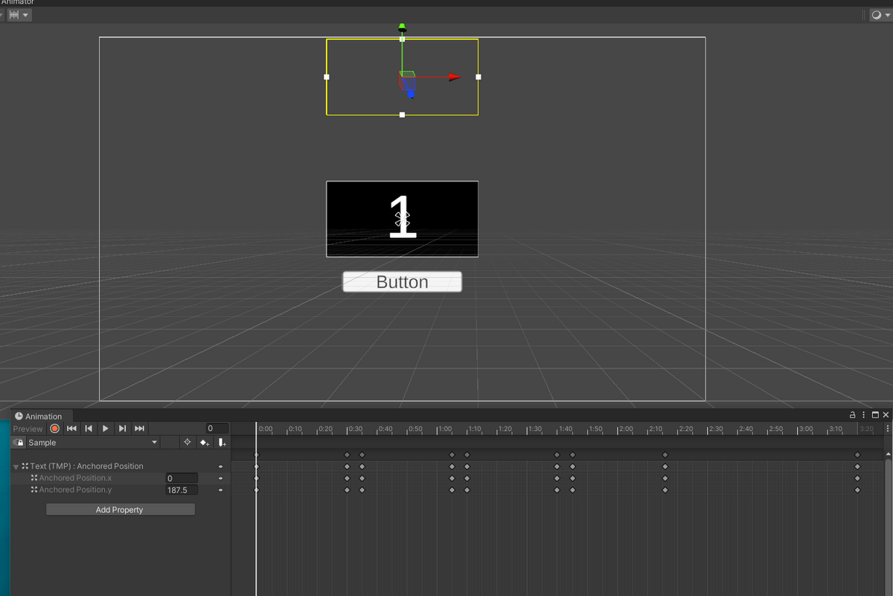
Task: Play the animation clip
Action: (x=105, y=429)
